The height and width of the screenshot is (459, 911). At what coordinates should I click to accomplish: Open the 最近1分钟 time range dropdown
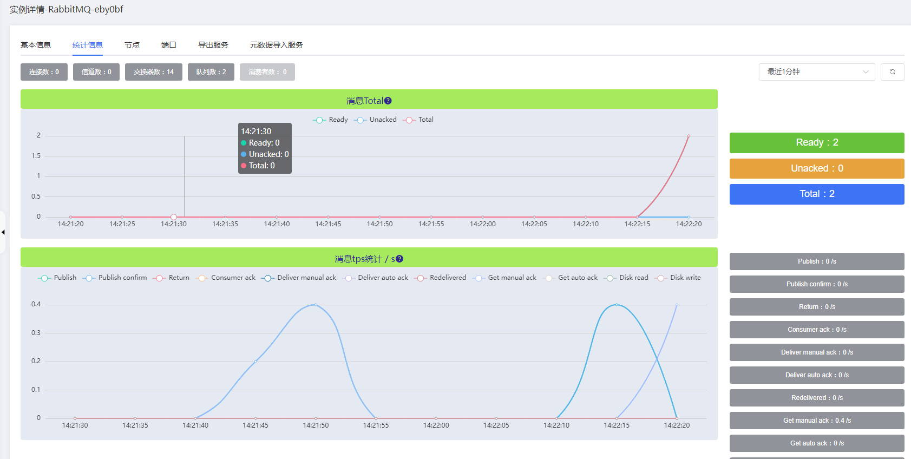click(x=816, y=72)
